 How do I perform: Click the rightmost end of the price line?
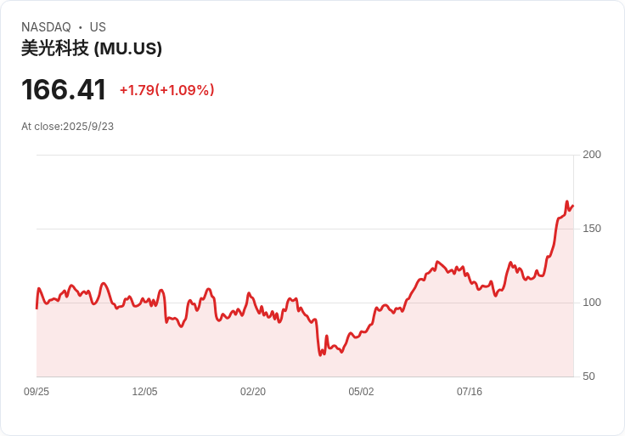[573, 205]
